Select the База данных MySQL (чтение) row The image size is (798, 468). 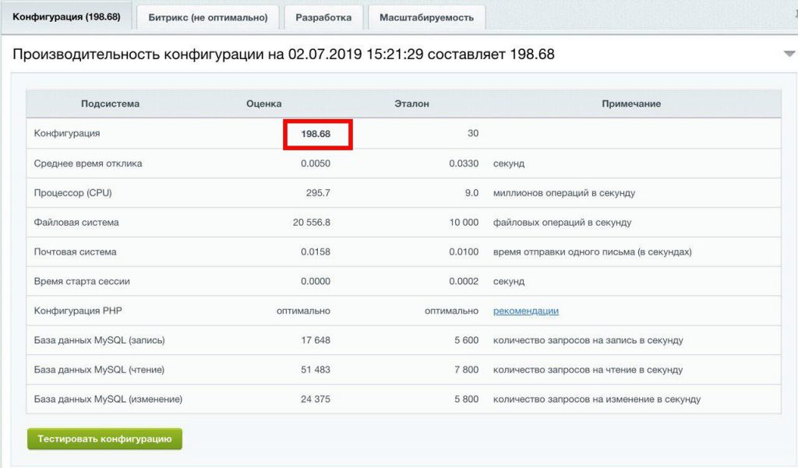point(99,370)
